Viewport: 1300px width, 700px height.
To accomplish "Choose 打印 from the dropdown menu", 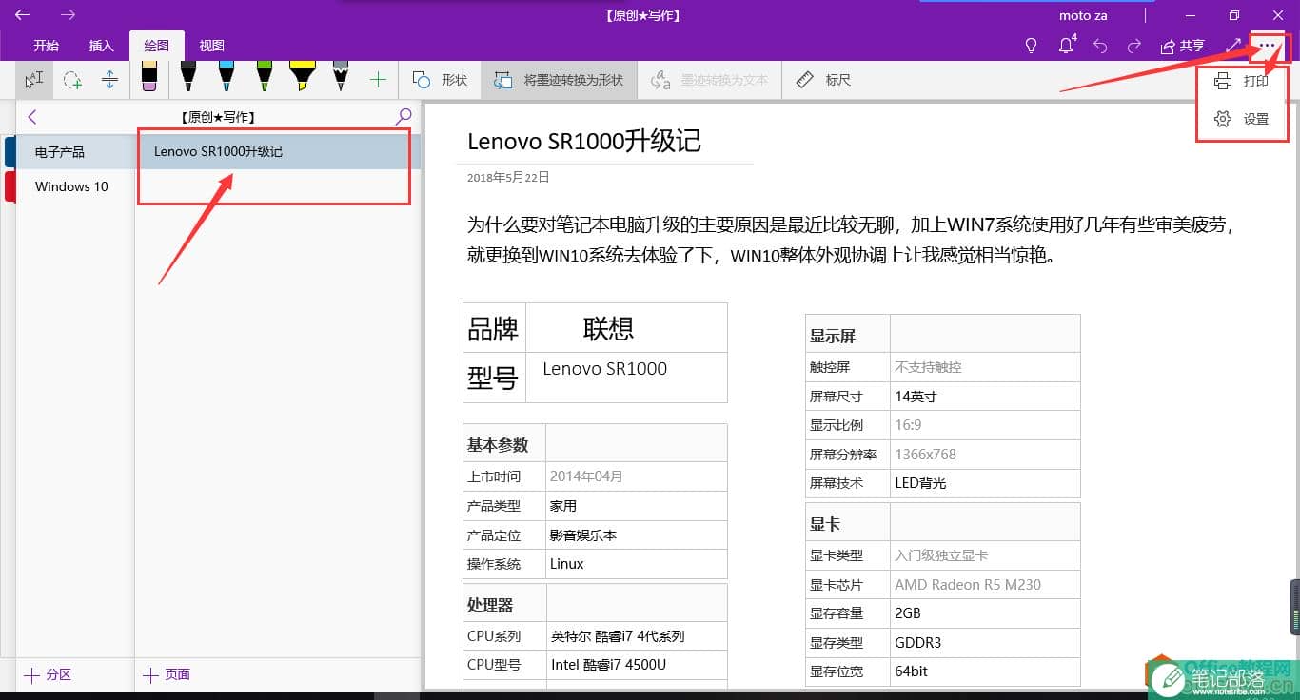I will pos(1242,81).
